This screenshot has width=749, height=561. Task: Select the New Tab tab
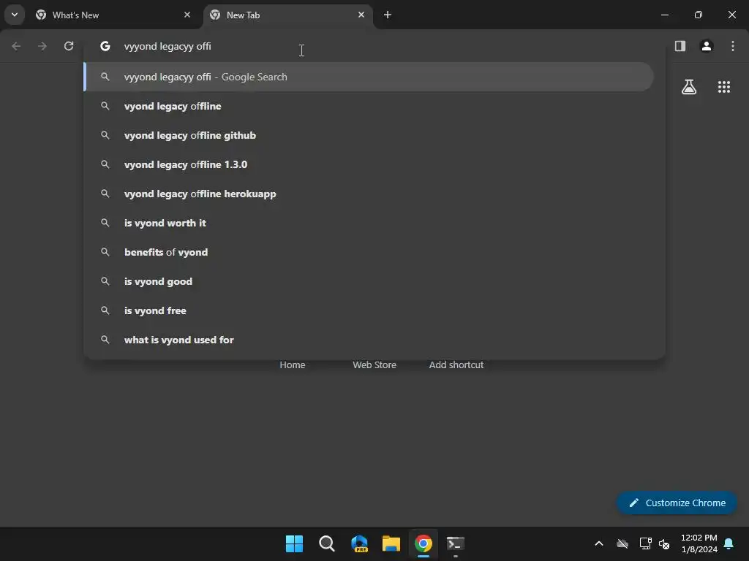coord(288,15)
